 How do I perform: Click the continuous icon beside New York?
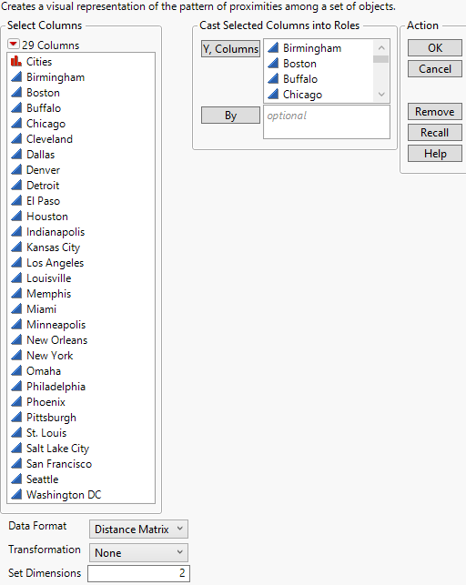point(16,355)
